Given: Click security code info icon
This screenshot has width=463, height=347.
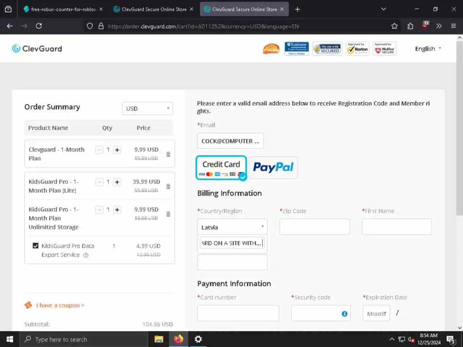Looking at the screenshot, I should pyautogui.click(x=344, y=314).
